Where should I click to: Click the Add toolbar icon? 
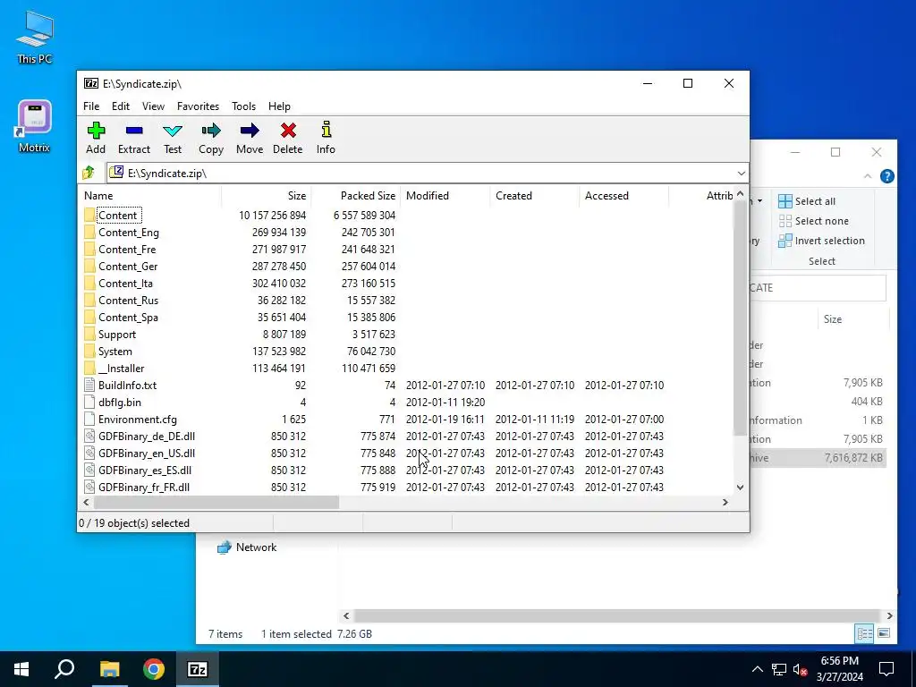click(x=96, y=131)
